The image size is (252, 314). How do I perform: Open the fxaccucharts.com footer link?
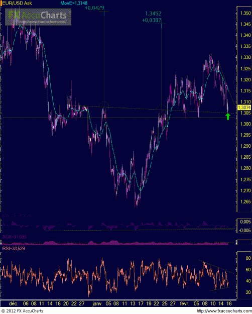tap(224, 311)
